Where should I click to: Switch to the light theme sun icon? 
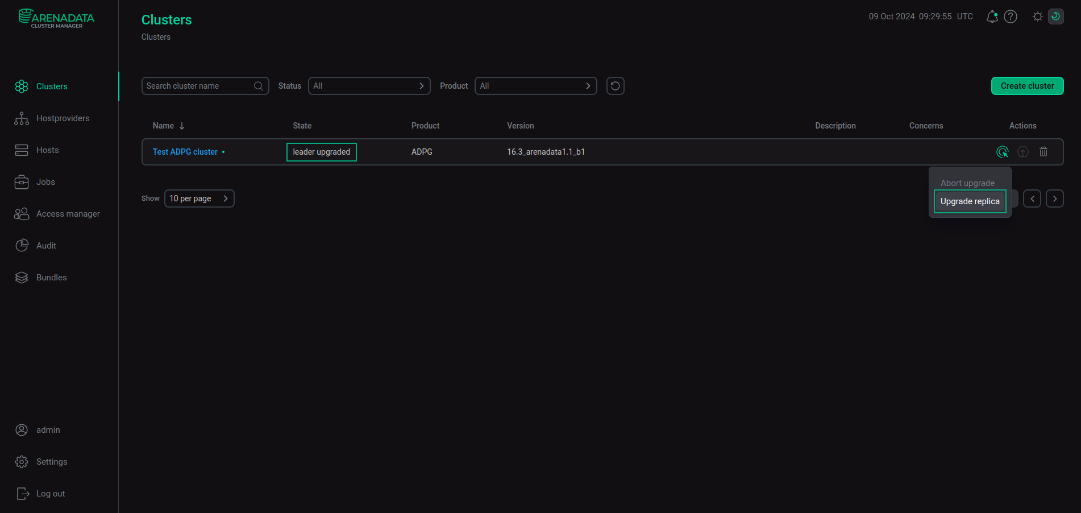(x=1038, y=16)
